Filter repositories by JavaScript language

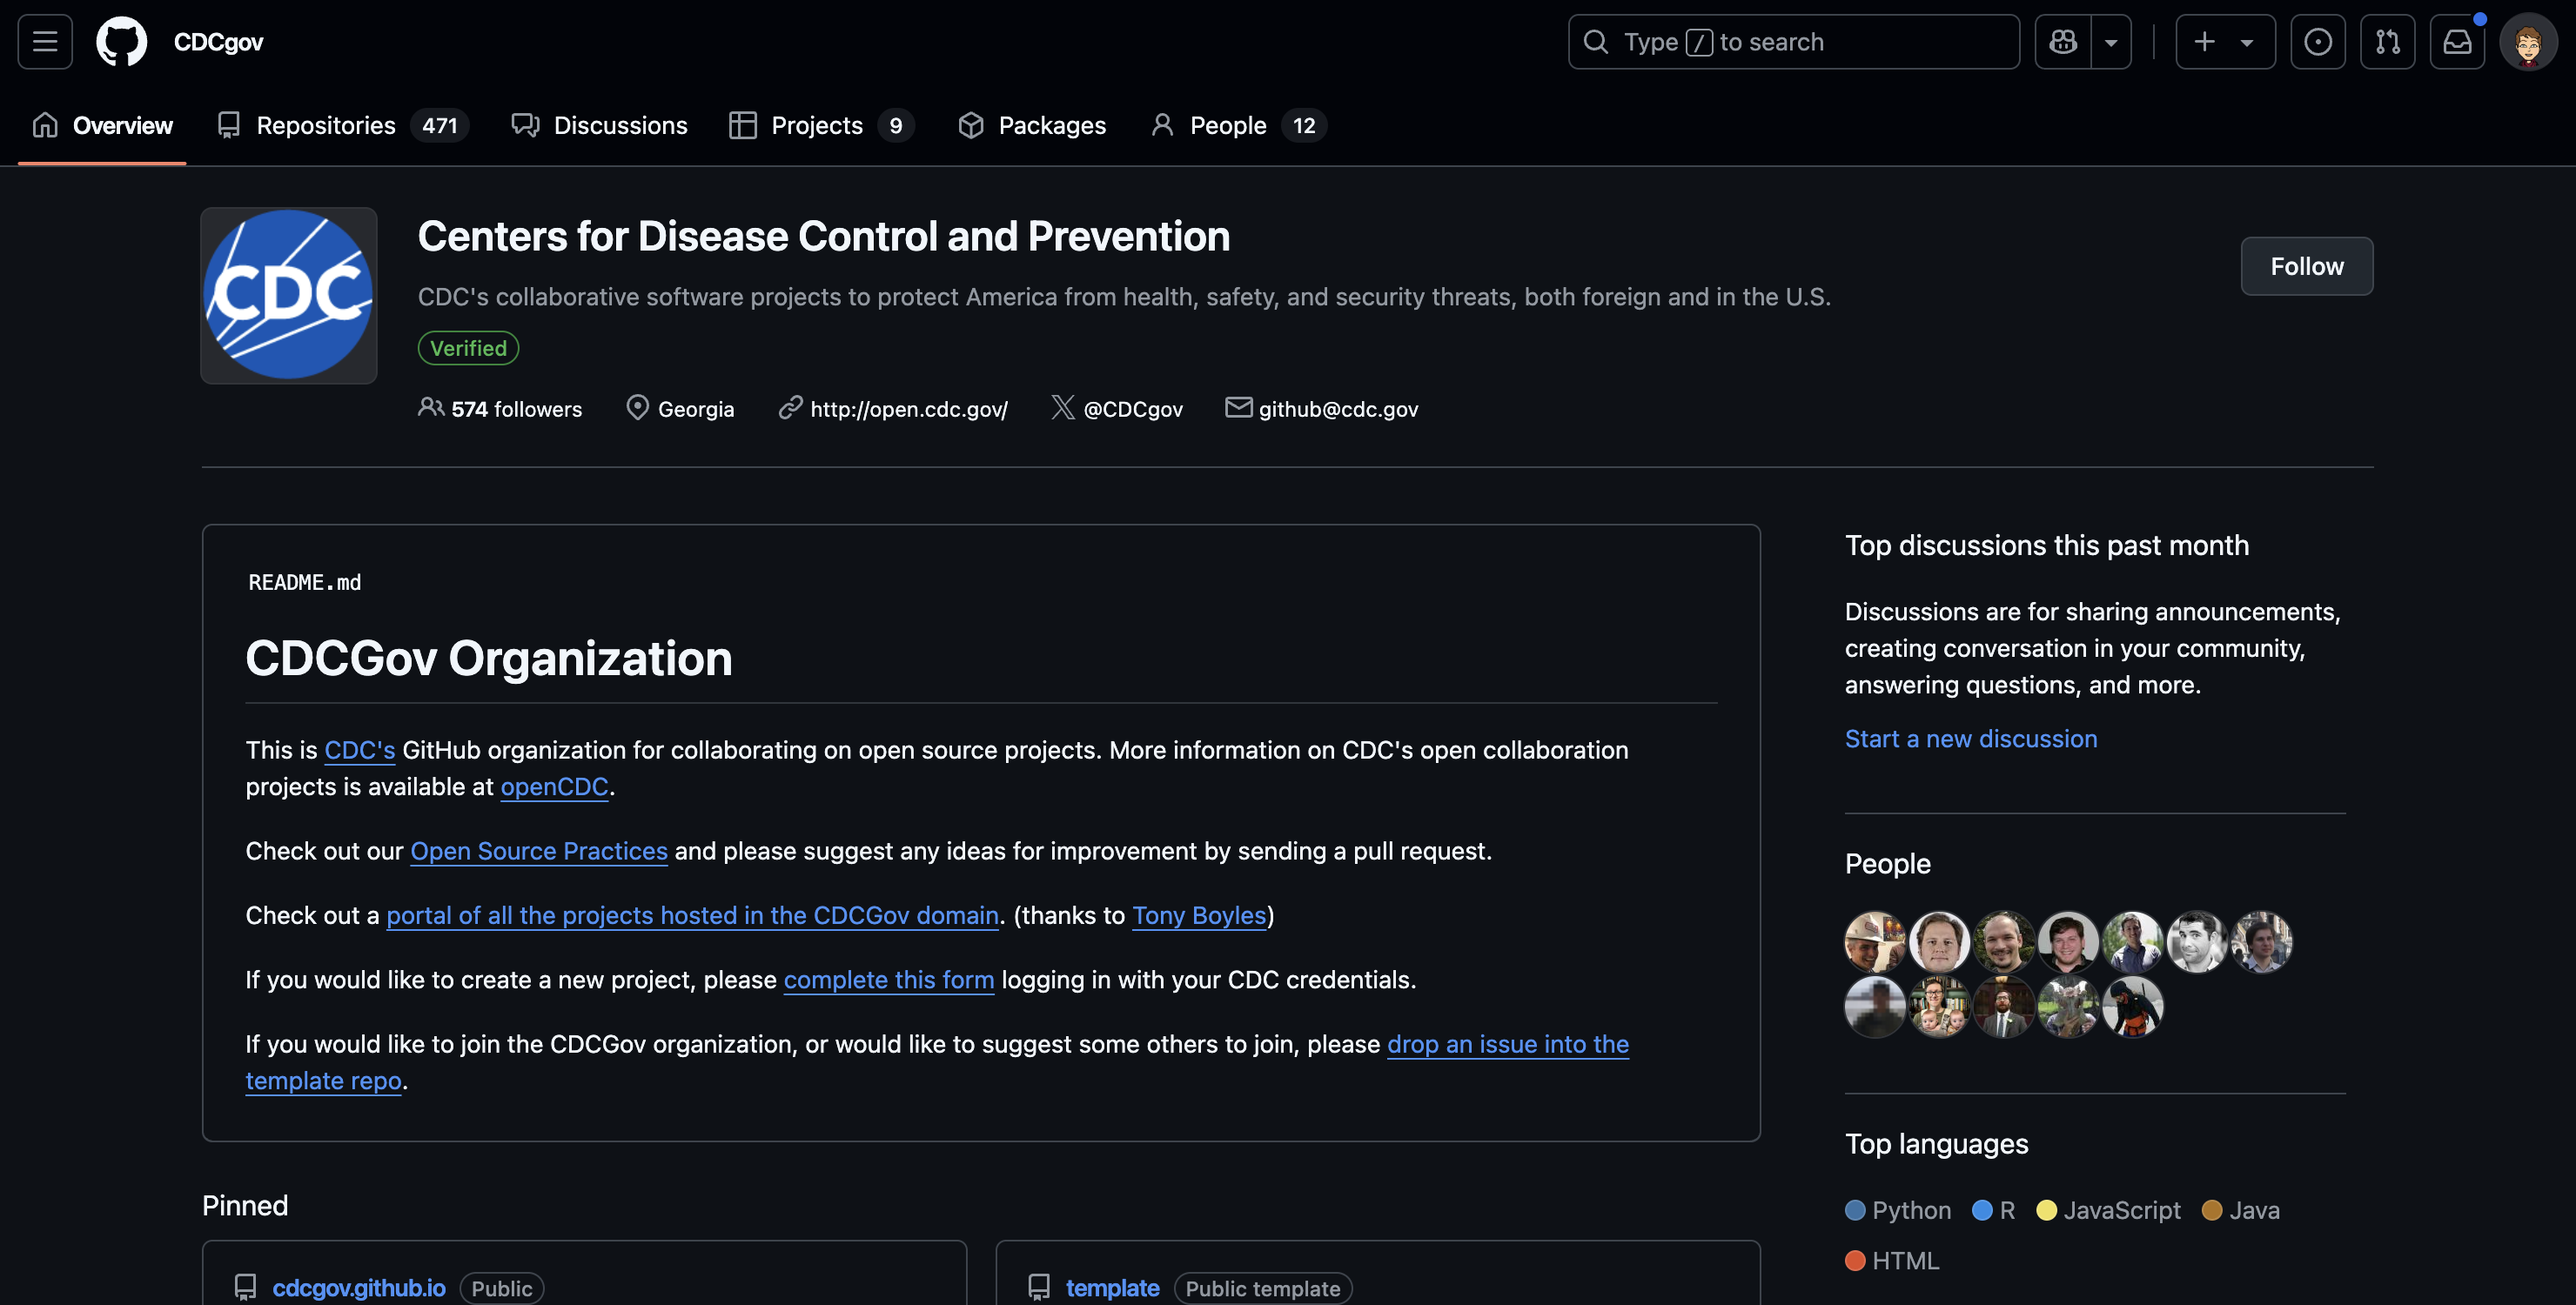[x=2108, y=1210]
